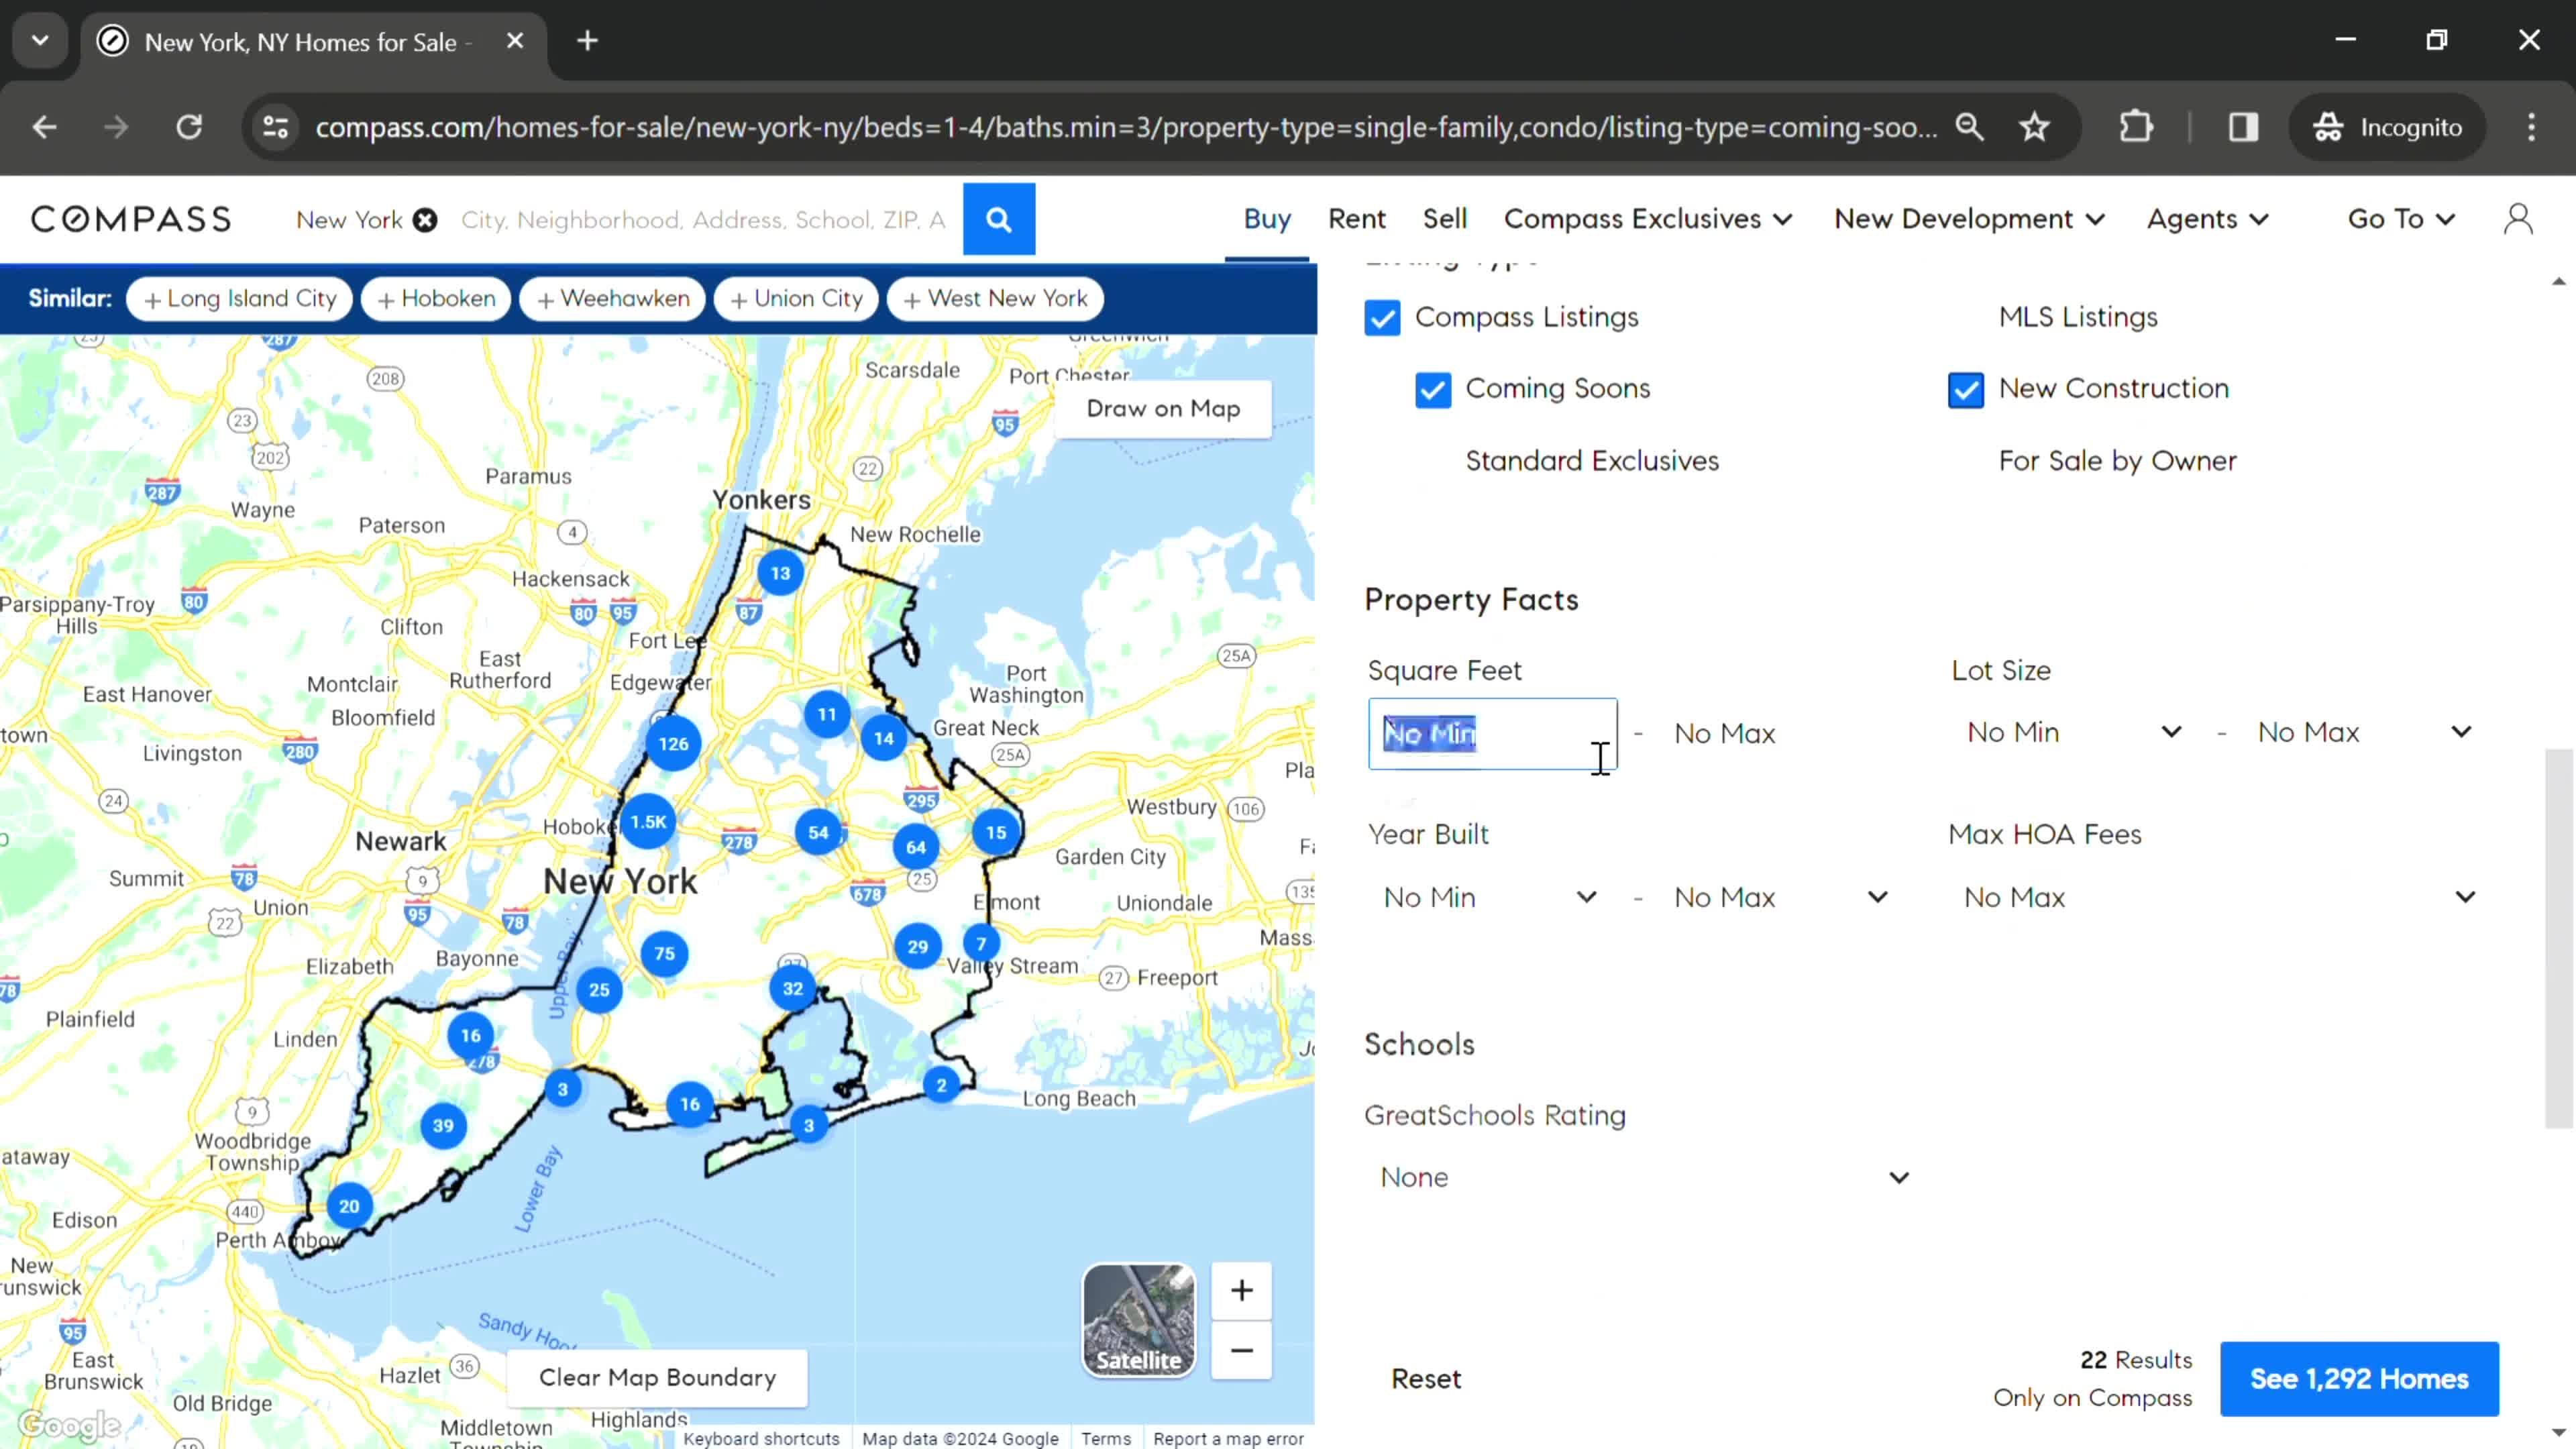2576x1449 pixels.
Task: Expand the Agents menu
Action: click(2207, 219)
